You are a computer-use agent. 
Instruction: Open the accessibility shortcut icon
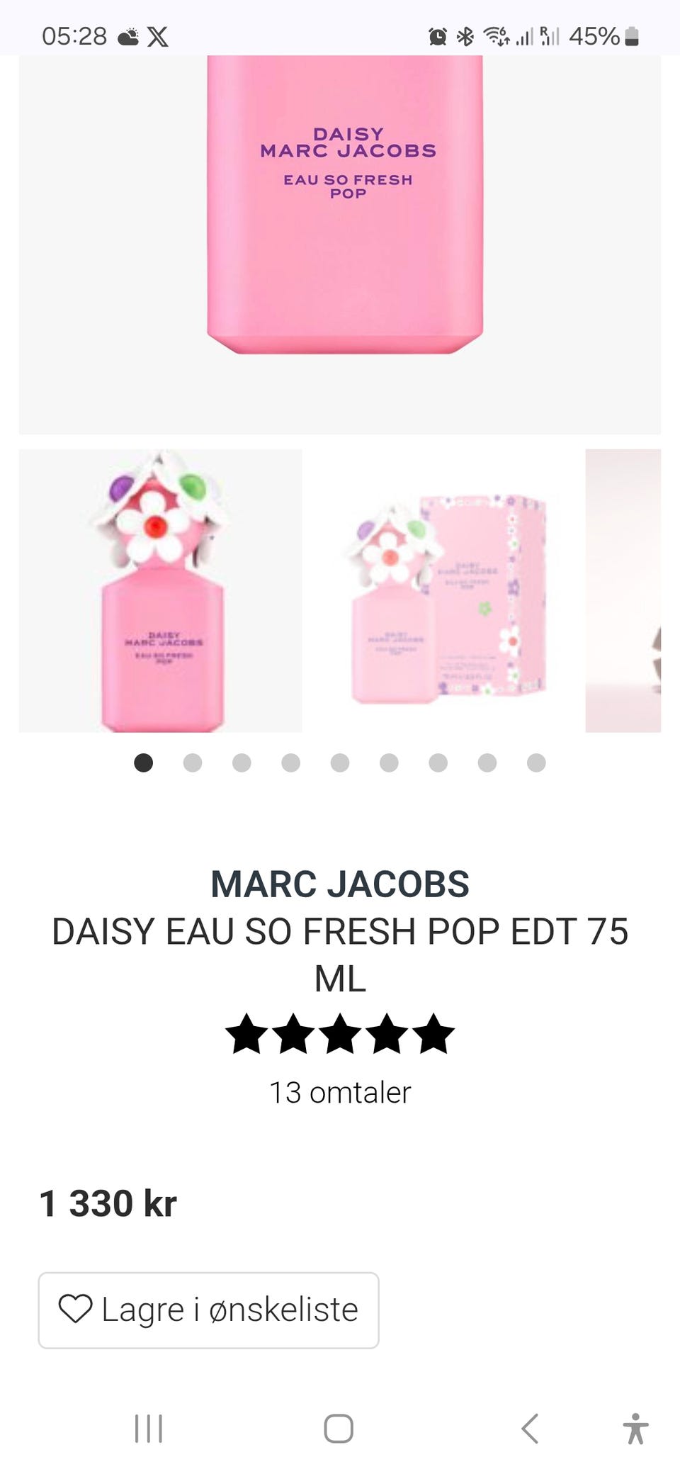(x=635, y=1428)
